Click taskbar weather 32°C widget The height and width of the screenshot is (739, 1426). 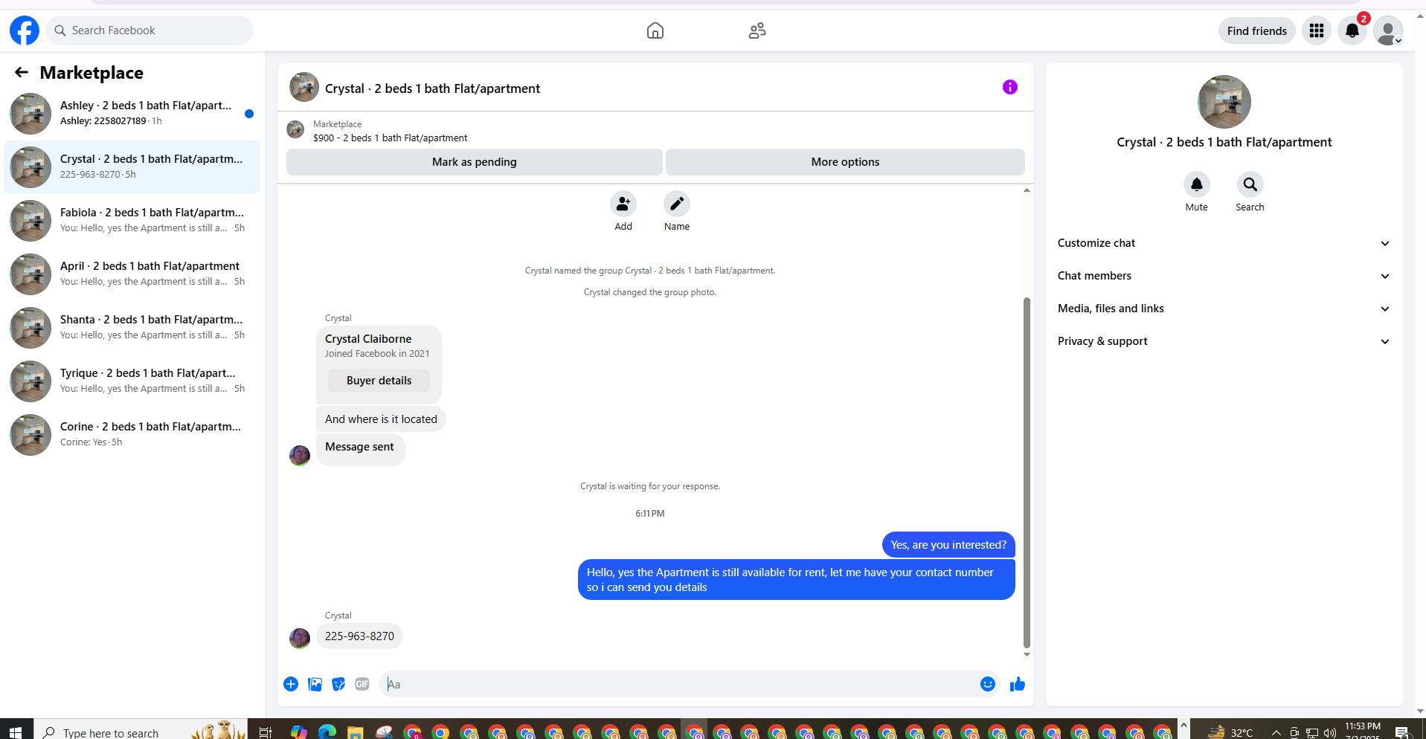(1230, 732)
